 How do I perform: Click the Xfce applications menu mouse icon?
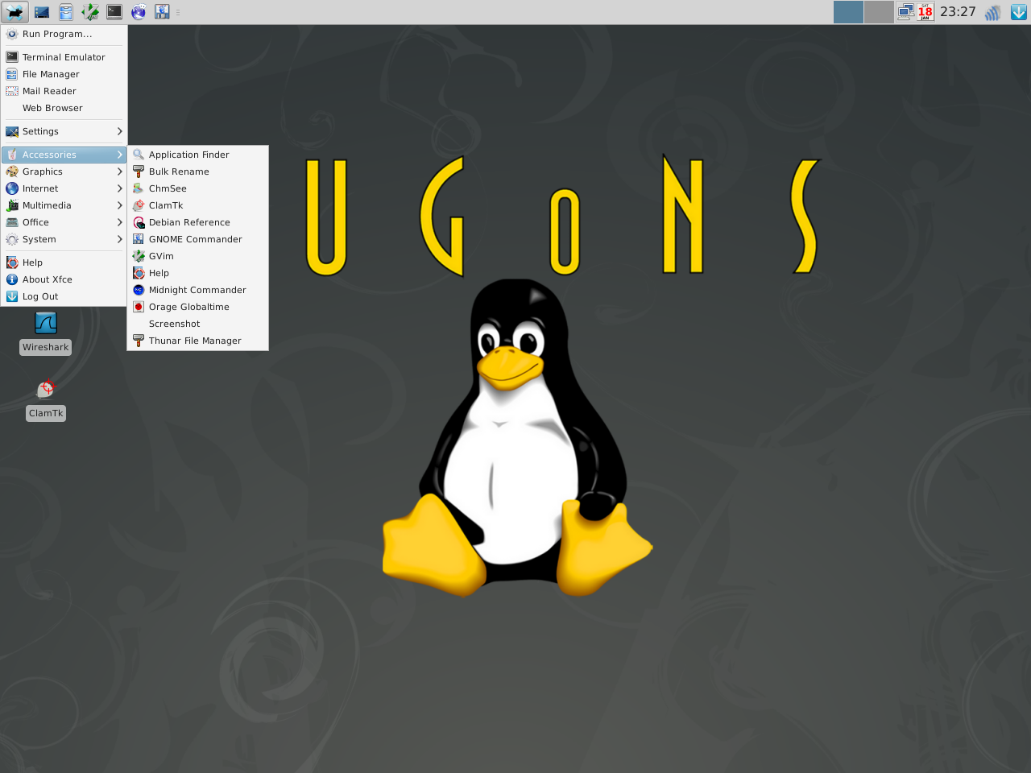[14, 12]
